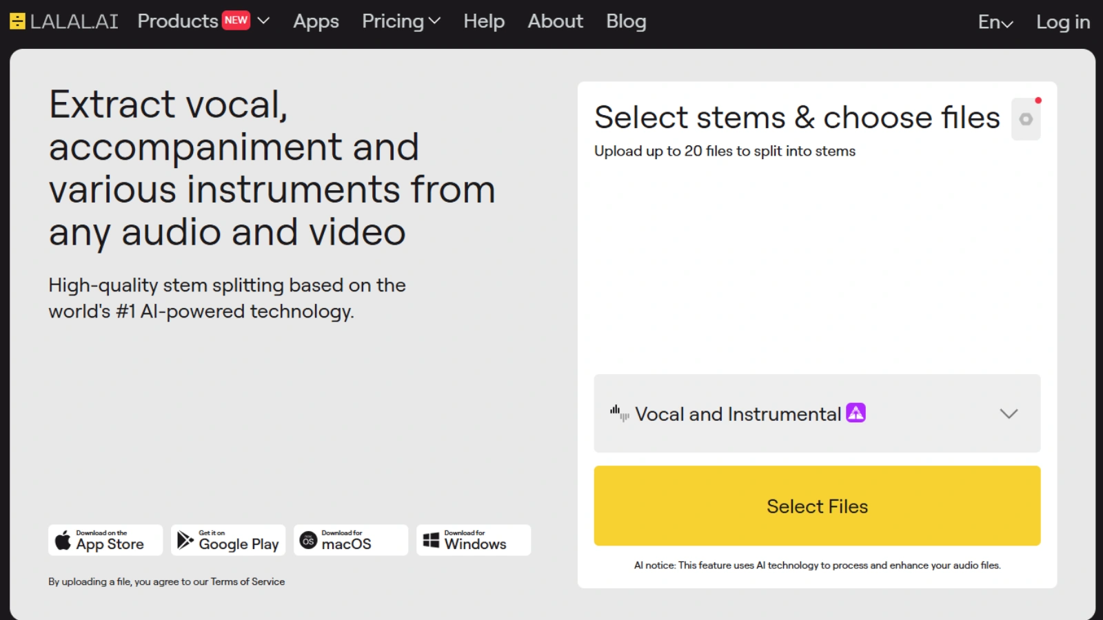
Task: Open the En language selector
Action: [995, 22]
